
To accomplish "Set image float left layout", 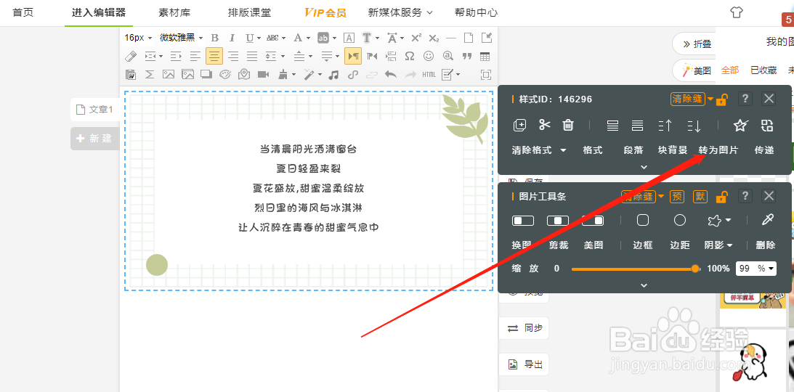I will (523, 221).
